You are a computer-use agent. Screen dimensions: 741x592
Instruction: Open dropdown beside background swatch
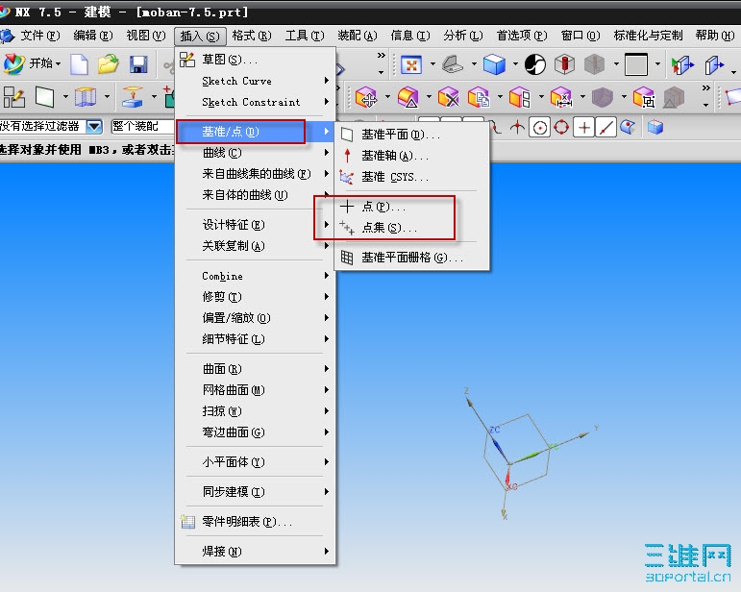[657, 64]
